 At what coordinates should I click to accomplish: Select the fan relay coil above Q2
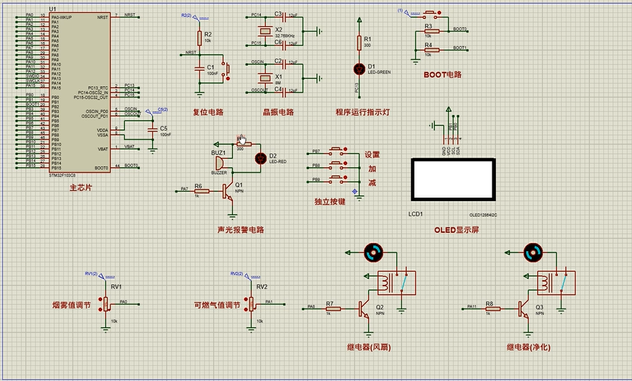click(385, 281)
